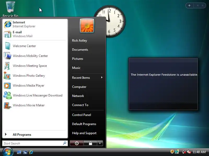Open Music folder link
Image resolution: width=209 pixels, height=156 pixels.
(76, 68)
